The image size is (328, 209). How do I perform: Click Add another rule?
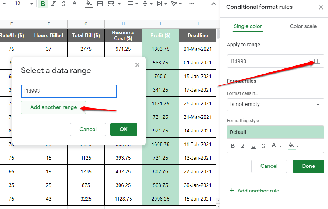(255, 191)
